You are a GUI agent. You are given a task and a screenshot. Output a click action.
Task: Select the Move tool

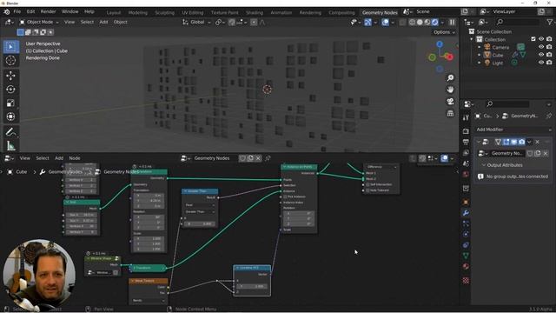pyautogui.click(x=10, y=76)
